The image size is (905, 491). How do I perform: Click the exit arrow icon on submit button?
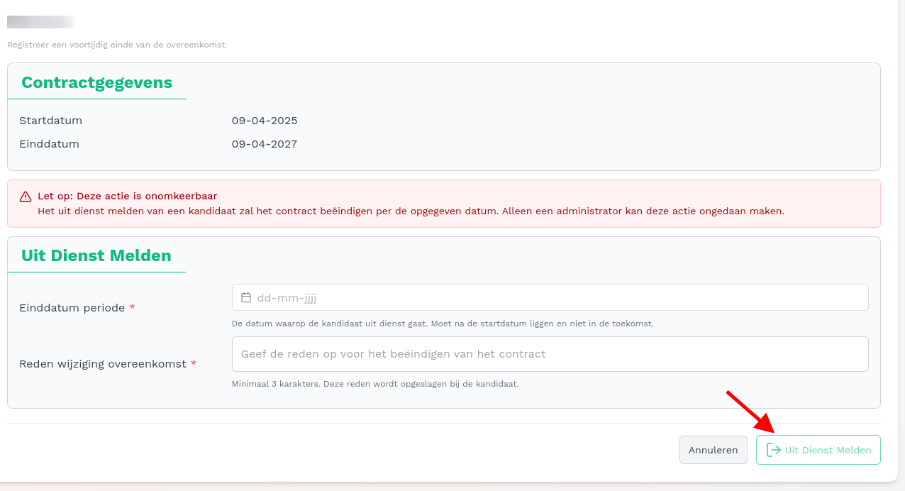tap(774, 450)
